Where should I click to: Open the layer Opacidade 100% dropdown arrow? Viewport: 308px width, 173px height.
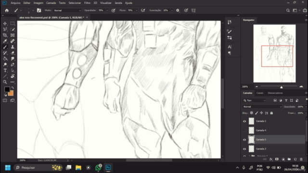coord(306,107)
